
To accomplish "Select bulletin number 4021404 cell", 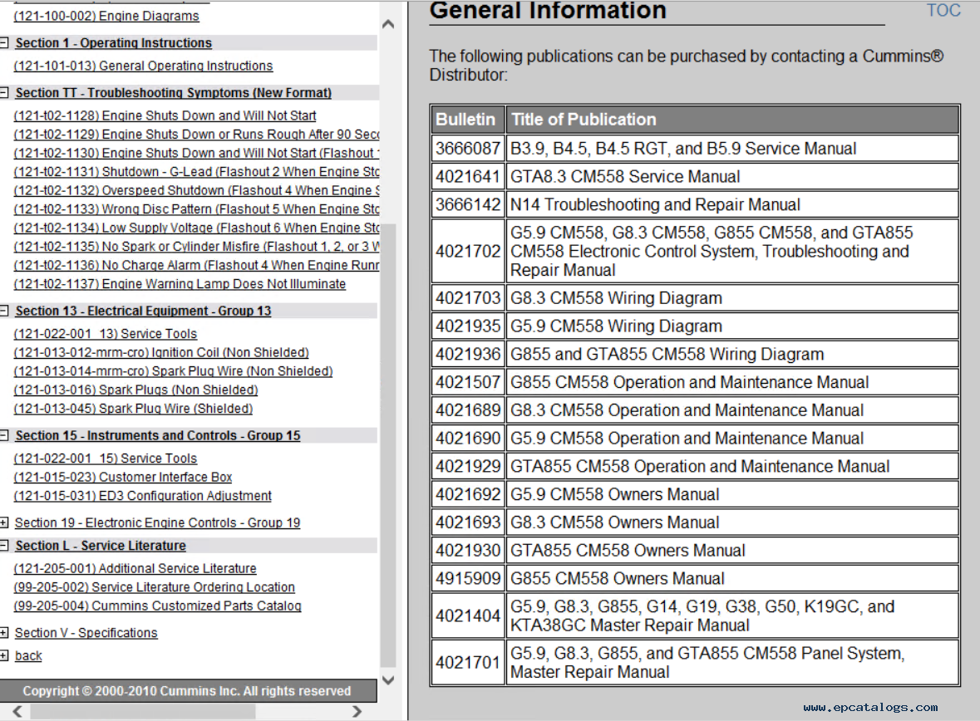I will coord(468,616).
